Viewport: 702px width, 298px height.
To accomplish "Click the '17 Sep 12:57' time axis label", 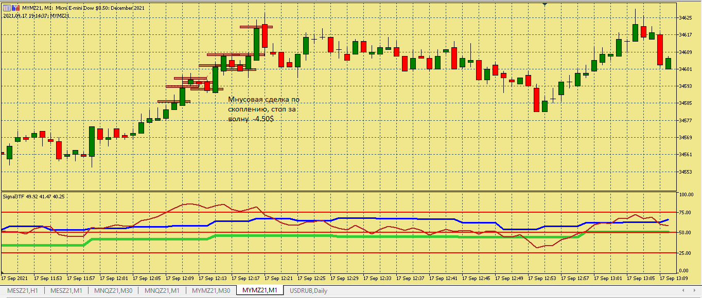I will click(x=575, y=278).
